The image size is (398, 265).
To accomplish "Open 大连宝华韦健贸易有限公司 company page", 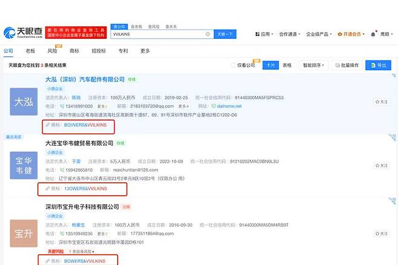I will [x=79, y=143].
